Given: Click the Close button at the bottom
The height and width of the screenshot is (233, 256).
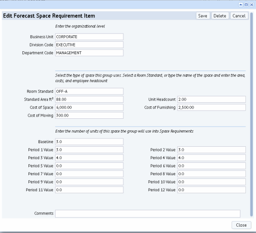Looking at the screenshot, I should 241,225.
